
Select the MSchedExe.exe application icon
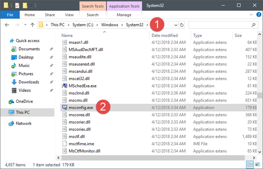click(65, 86)
